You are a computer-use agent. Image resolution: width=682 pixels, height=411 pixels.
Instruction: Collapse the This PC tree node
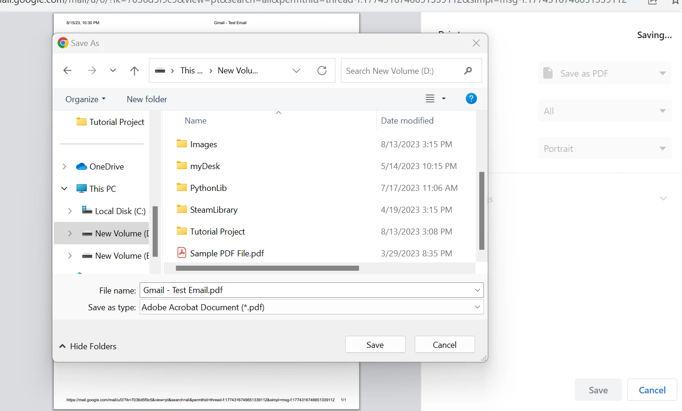[x=64, y=189]
